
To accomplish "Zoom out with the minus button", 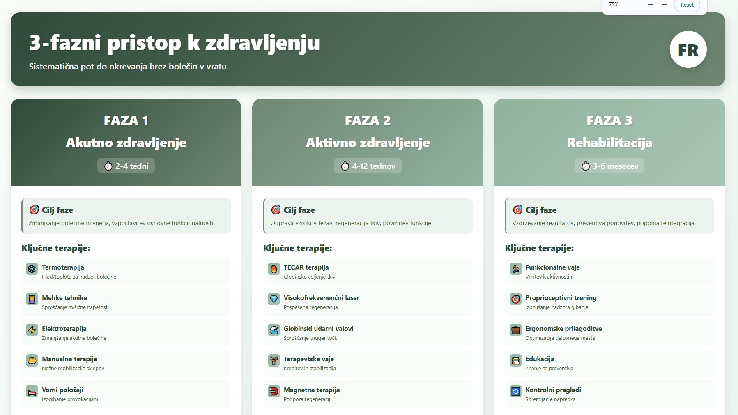I will point(651,5).
